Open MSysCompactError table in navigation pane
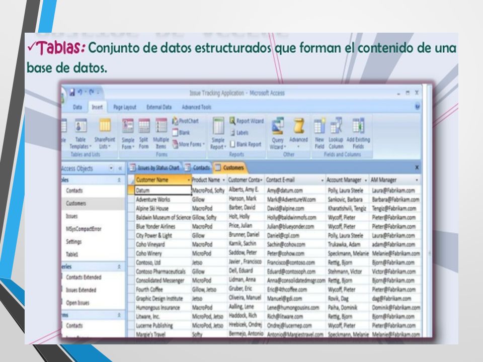The width and height of the screenshot is (483, 362). pos(83,229)
